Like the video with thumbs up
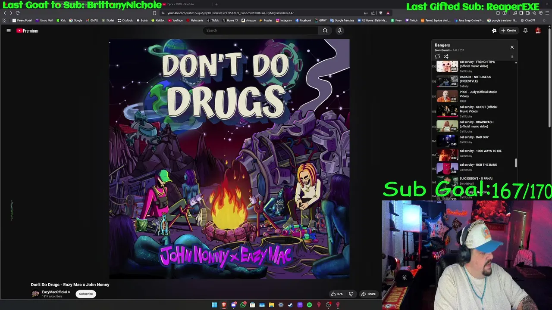552x310 pixels. [x=337, y=294]
